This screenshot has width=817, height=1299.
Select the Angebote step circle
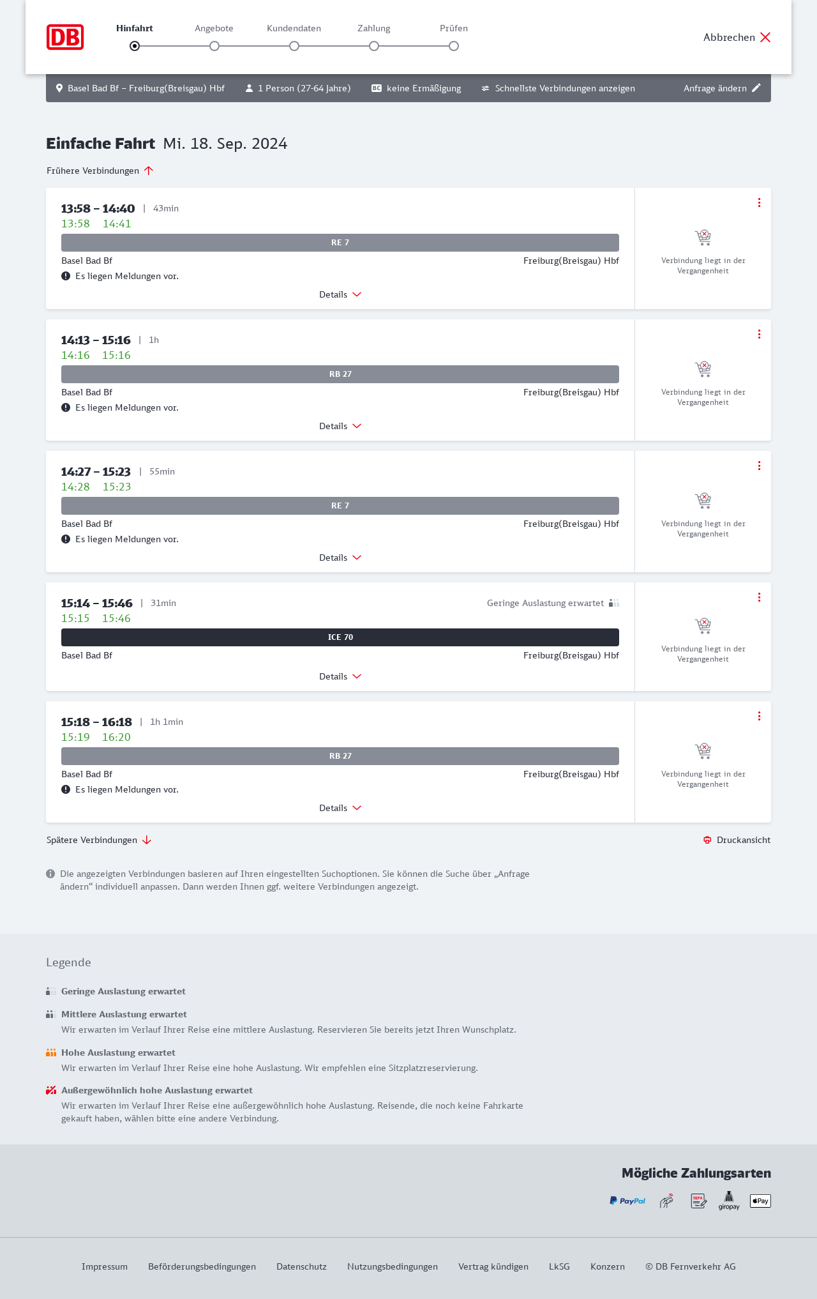[214, 46]
